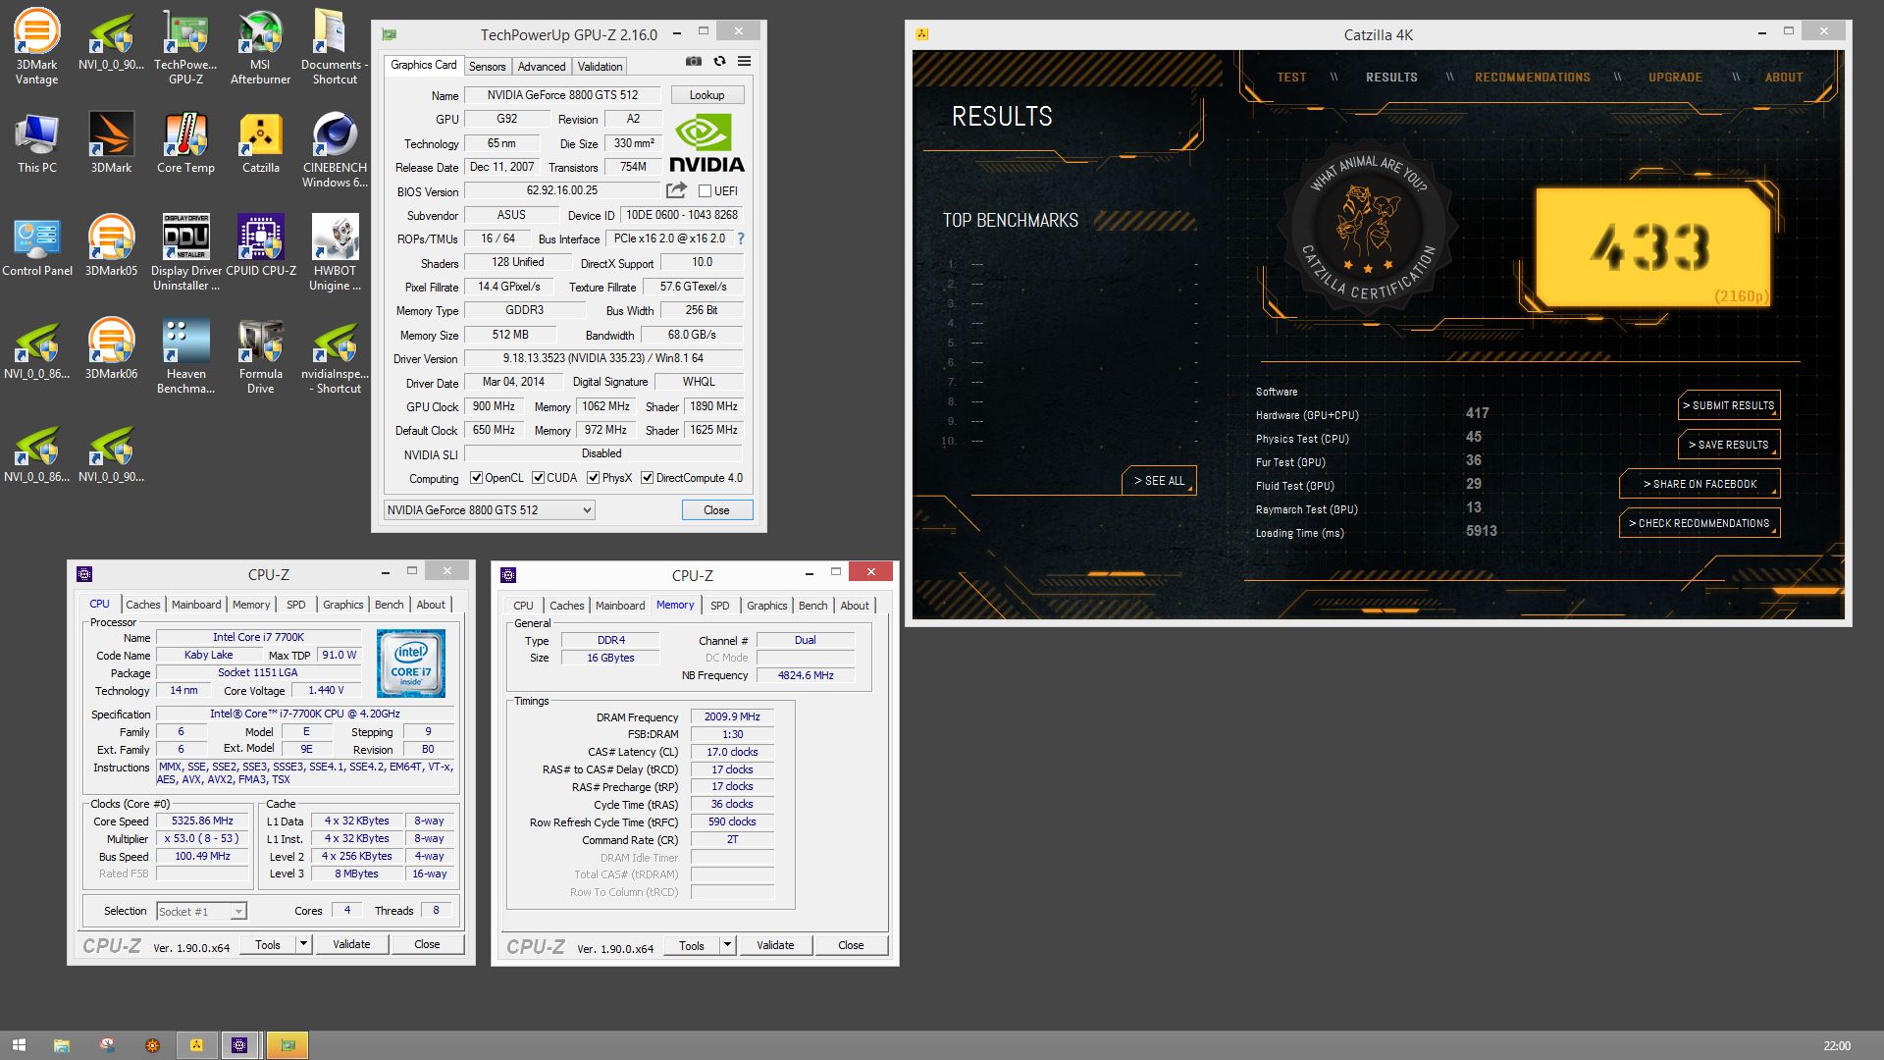Image resolution: width=1884 pixels, height=1060 pixels.
Task: Open the Display Driver Uninstaller icon
Action: tap(185, 253)
